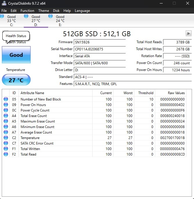Click Total Host Reads value 3789 GB

[x=177, y=42]
